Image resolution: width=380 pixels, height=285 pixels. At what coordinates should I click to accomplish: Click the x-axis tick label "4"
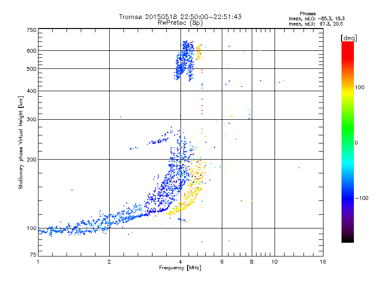click(180, 262)
